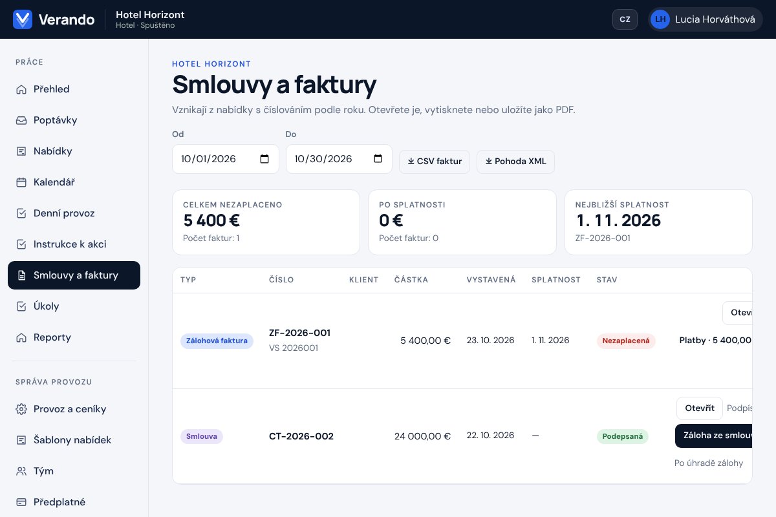Click the Provoz a ceníky gear icon

21,409
